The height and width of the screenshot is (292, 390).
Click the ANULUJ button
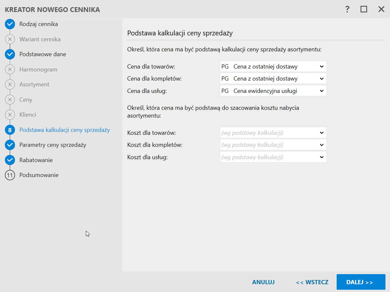(263, 282)
